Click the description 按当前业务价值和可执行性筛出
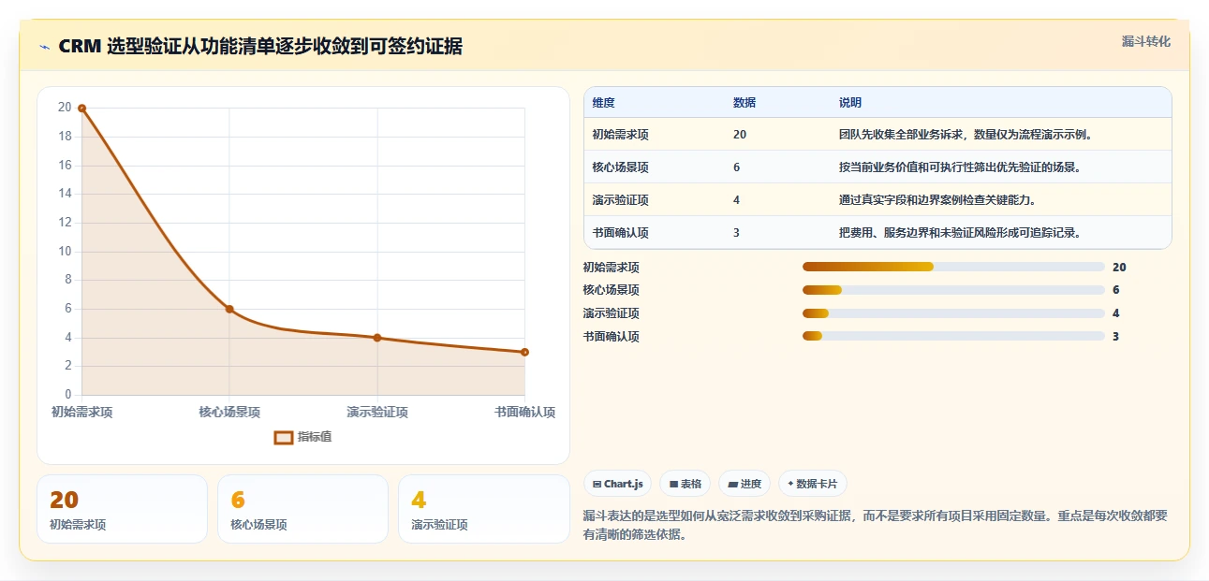This screenshot has height=581, width=1209. 961,167
